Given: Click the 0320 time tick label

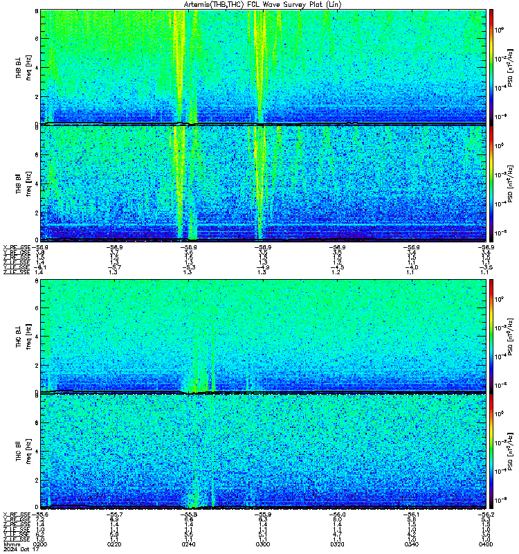Looking at the screenshot, I should click(x=337, y=544).
